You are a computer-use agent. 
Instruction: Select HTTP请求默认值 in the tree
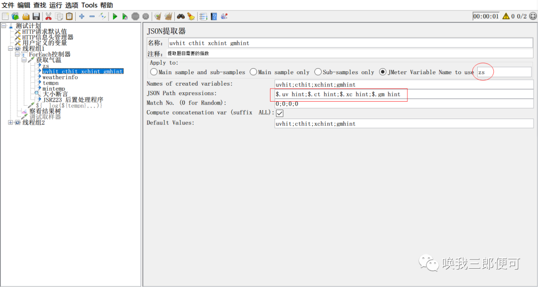(45, 31)
